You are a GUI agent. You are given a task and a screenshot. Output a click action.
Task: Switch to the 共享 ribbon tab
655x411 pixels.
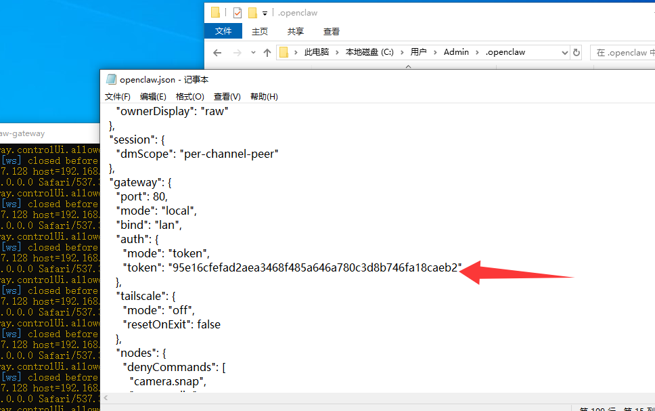pyautogui.click(x=295, y=31)
